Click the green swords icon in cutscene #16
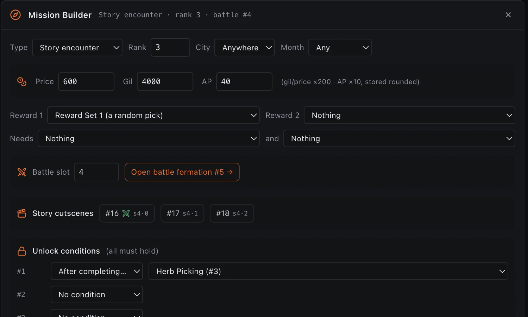Screen dimensions: 528x317 [126, 213]
